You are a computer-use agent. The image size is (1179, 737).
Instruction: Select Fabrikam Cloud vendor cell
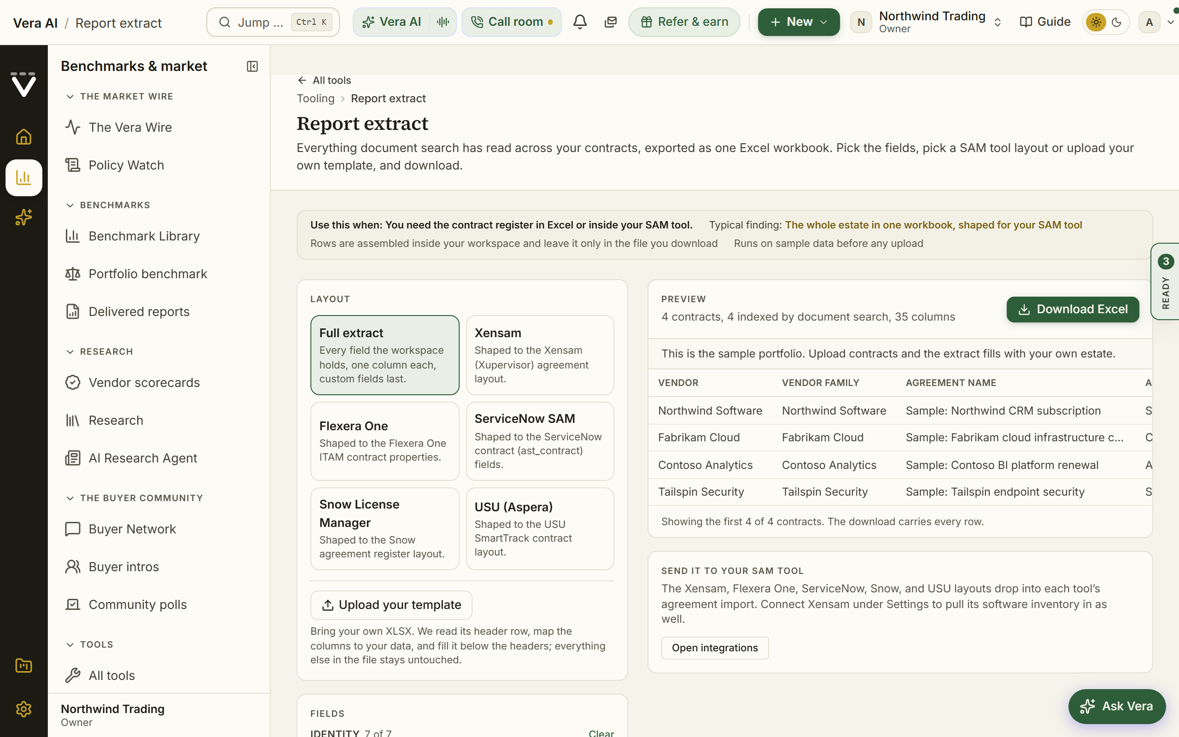[699, 438]
